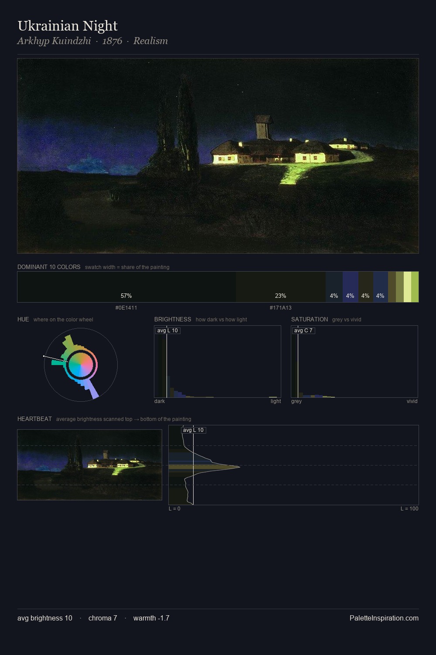Pick the muted olive green swatch
This screenshot has width=436, height=655.
click(x=400, y=287)
